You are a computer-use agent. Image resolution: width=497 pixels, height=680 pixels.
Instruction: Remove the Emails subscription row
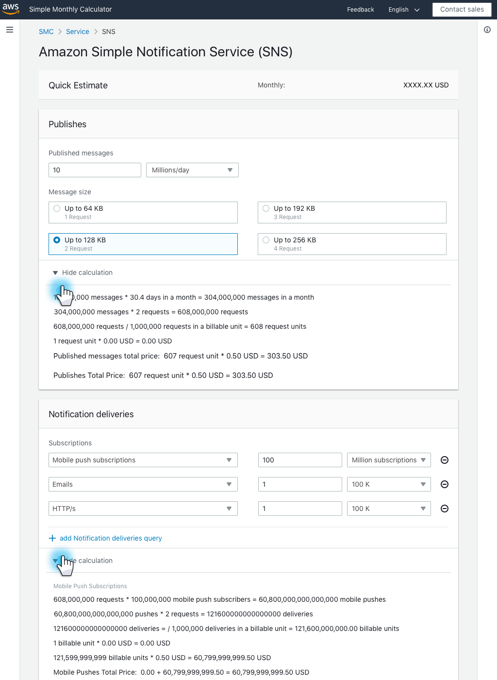pos(444,484)
